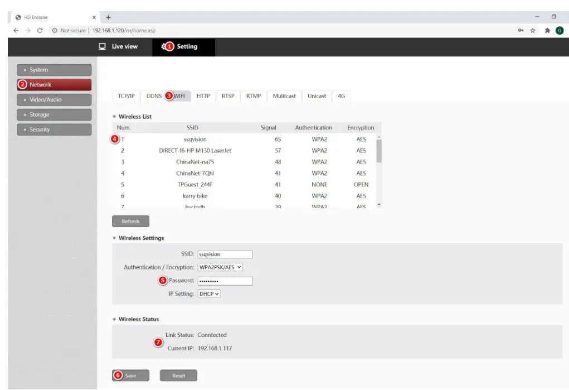Click the SSID input field
This screenshot has width=569, height=390.
[x=225, y=254]
